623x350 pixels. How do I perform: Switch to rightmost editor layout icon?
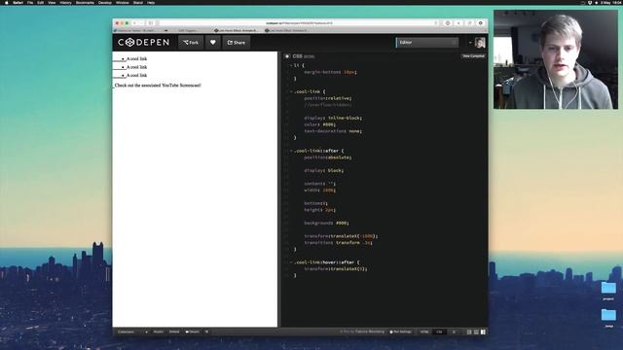[483, 332]
